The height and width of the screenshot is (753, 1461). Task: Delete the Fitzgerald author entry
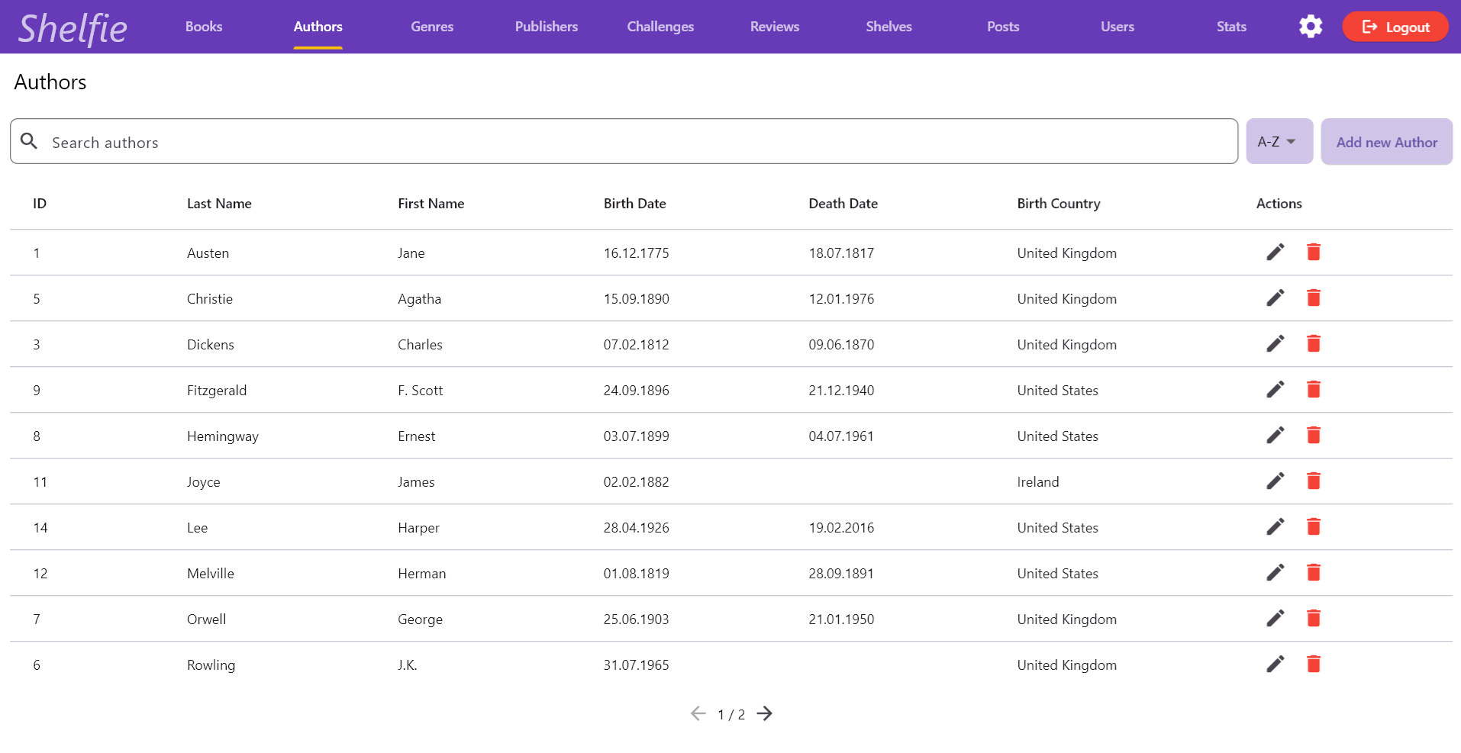click(x=1314, y=389)
